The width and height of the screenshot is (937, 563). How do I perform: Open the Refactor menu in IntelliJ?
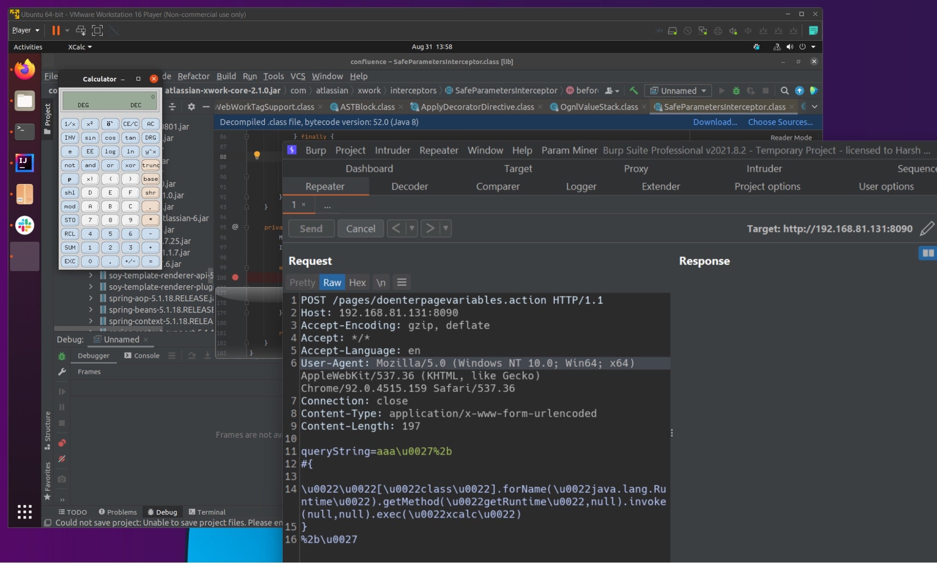[x=193, y=76]
